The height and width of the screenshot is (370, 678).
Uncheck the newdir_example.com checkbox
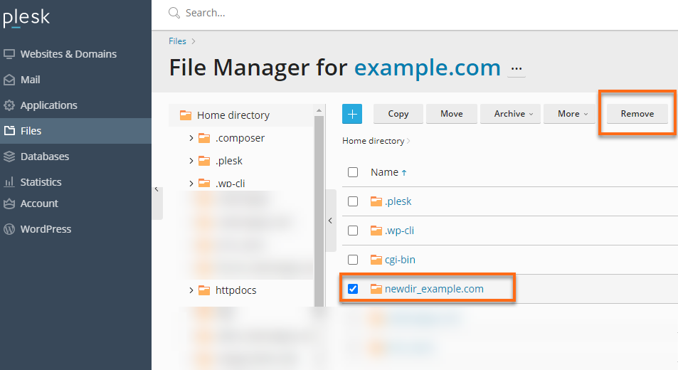pyautogui.click(x=353, y=289)
